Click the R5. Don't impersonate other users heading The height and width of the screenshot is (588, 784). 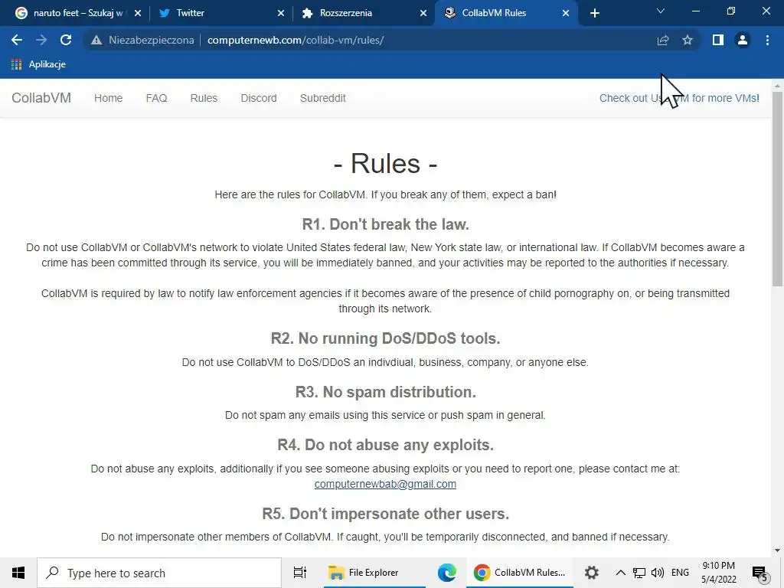(x=386, y=514)
